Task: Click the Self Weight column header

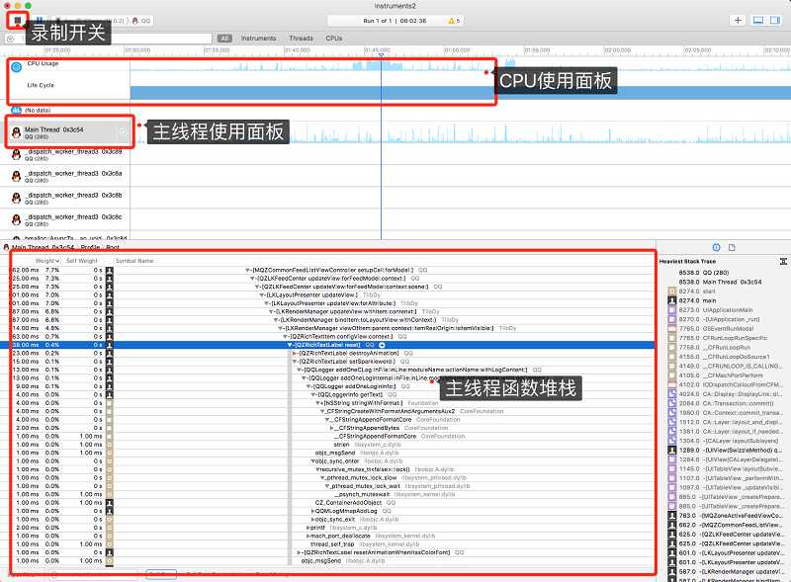Action: [x=82, y=261]
